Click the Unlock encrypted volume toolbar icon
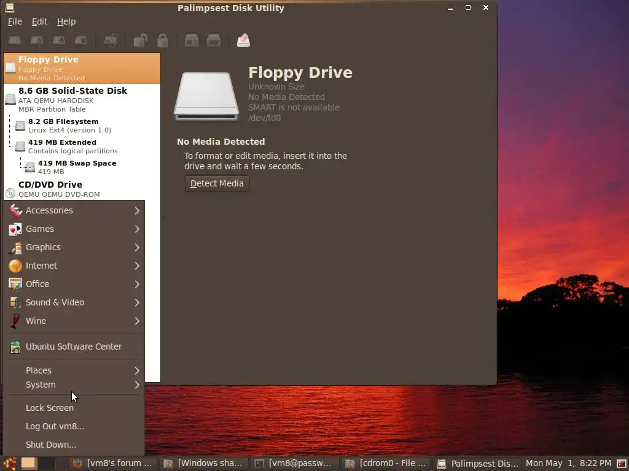 pyautogui.click(x=141, y=40)
